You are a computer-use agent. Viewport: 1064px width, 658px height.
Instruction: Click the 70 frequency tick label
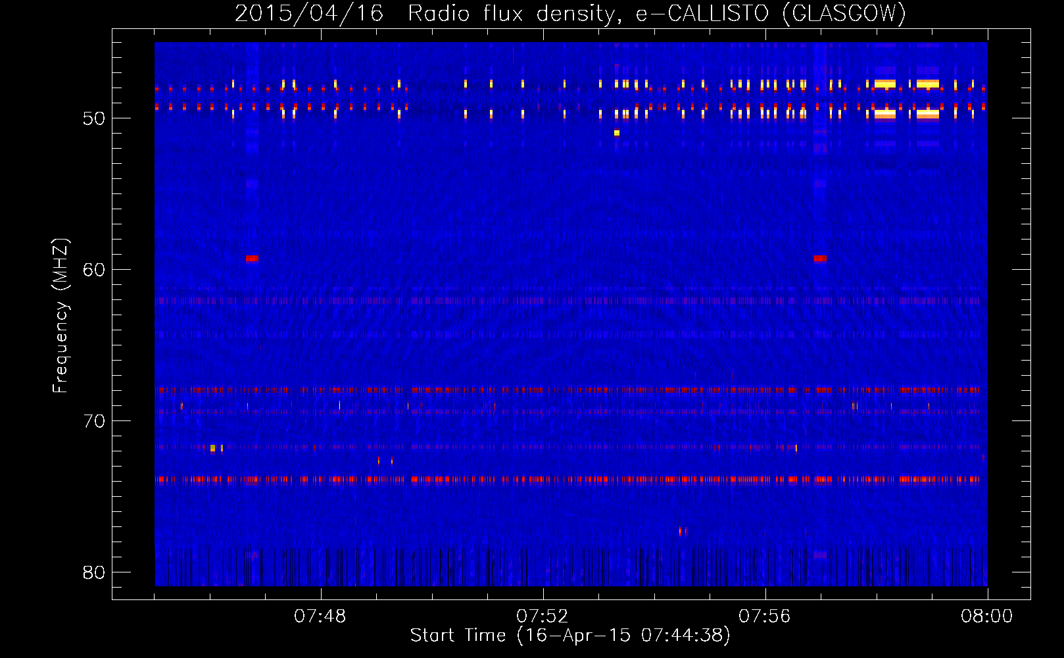coord(94,421)
